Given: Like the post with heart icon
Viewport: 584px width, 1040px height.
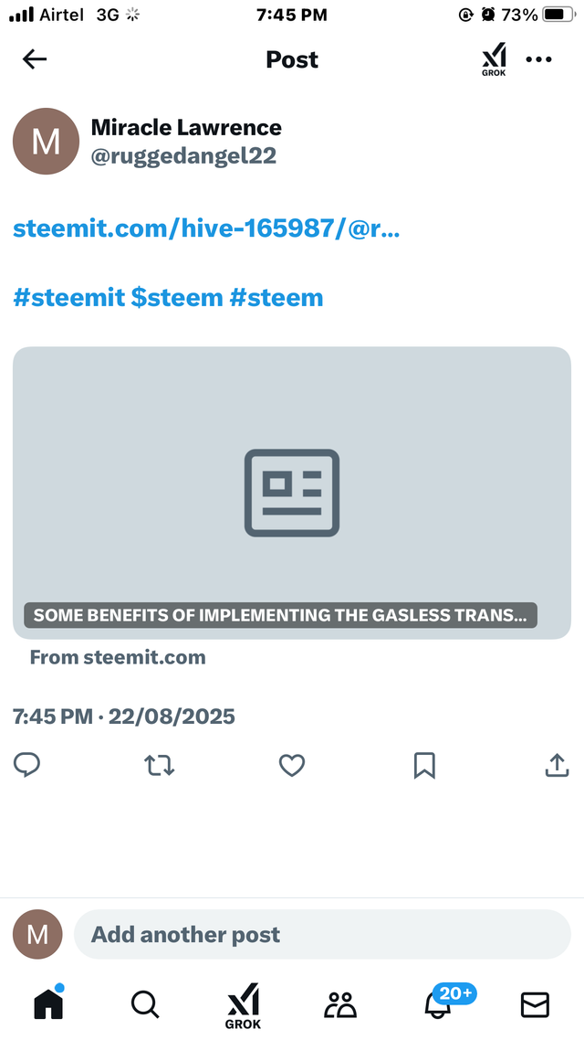Looking at the screenshot, I should pos(292,766).
